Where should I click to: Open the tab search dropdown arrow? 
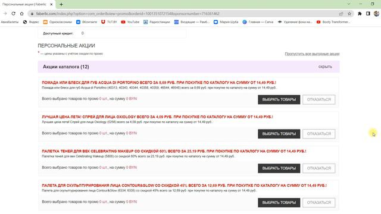[x=349, y=4]
